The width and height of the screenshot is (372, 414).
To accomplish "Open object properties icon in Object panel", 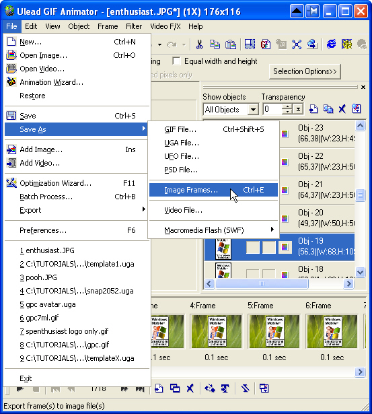I will [356, 109].
